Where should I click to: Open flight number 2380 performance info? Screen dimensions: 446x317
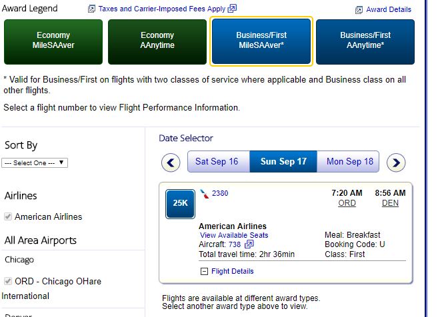tap(220, 193)
